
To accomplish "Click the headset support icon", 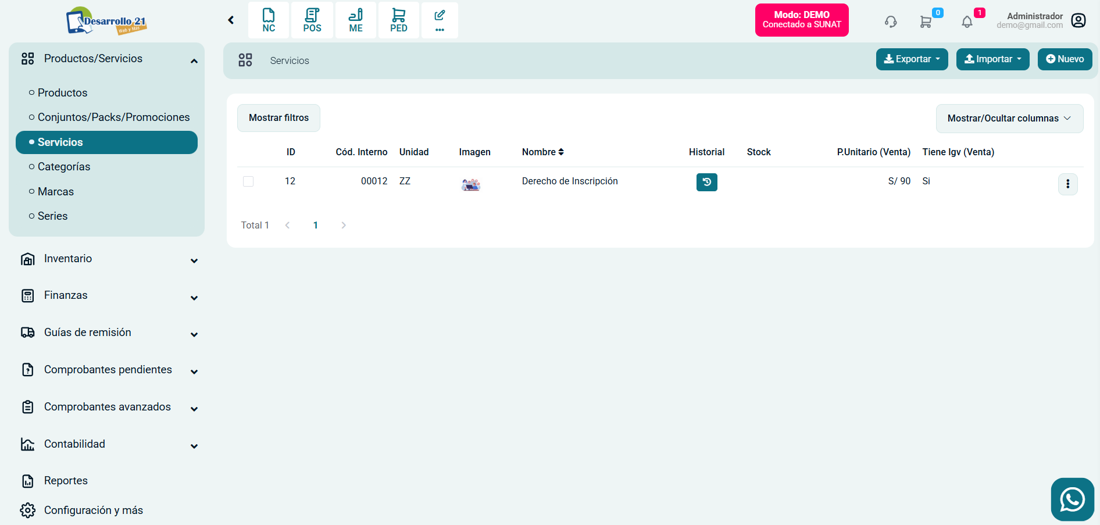I will coord(891,22).
